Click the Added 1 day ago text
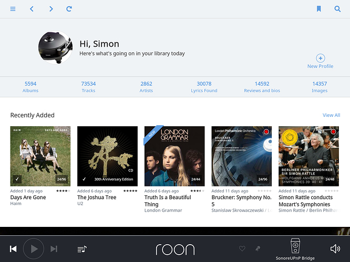 (26, 191)
